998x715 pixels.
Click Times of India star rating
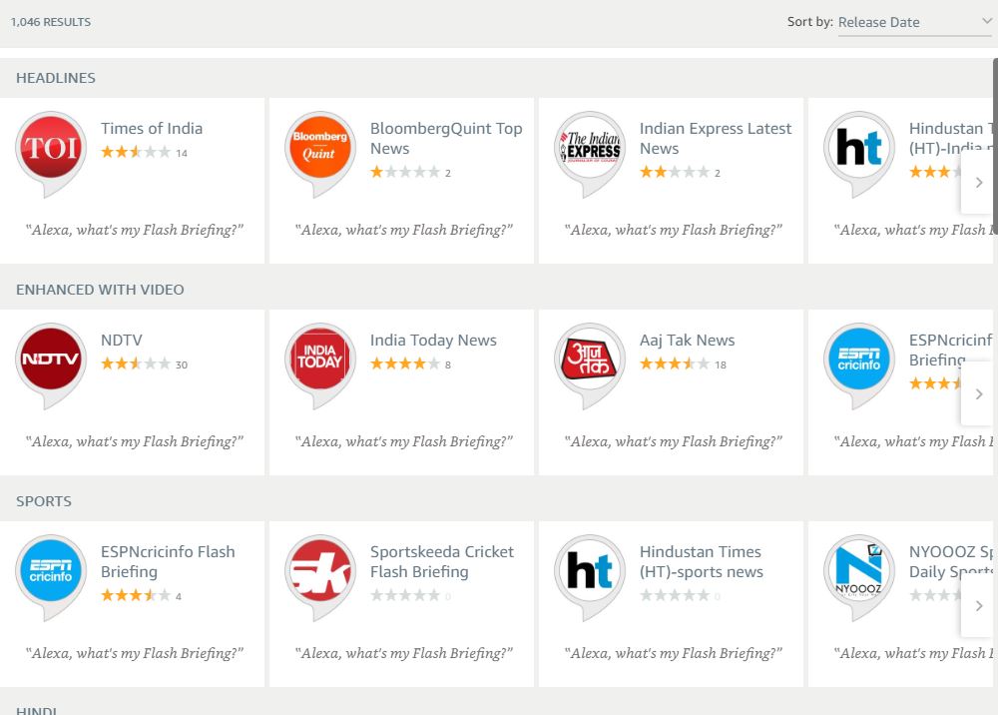point(136,152)
